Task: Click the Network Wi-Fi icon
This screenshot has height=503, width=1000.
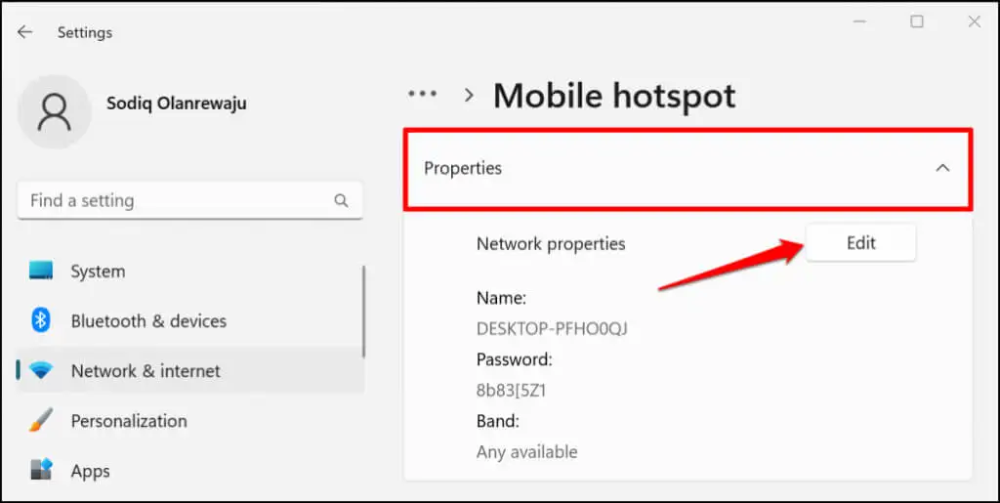Action: pos(41,371)
